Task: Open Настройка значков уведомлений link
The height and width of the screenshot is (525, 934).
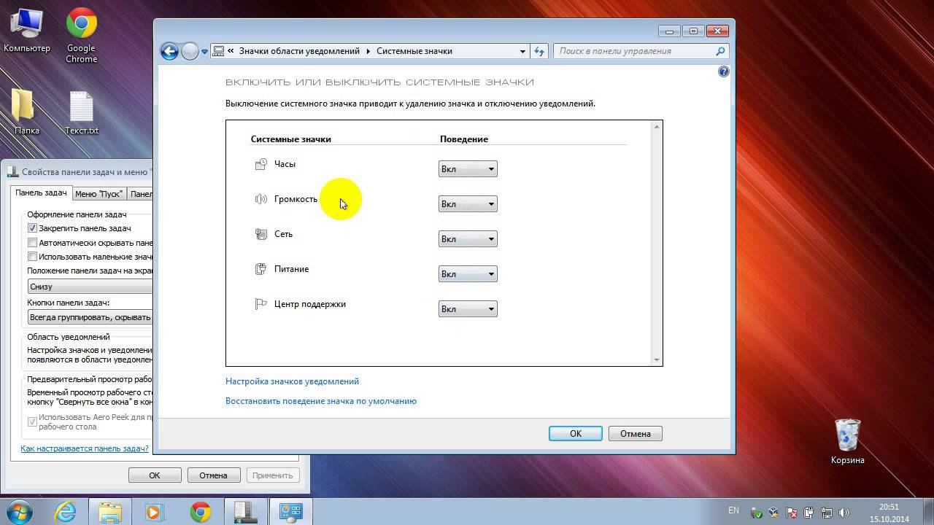Action: pos(292,381)
